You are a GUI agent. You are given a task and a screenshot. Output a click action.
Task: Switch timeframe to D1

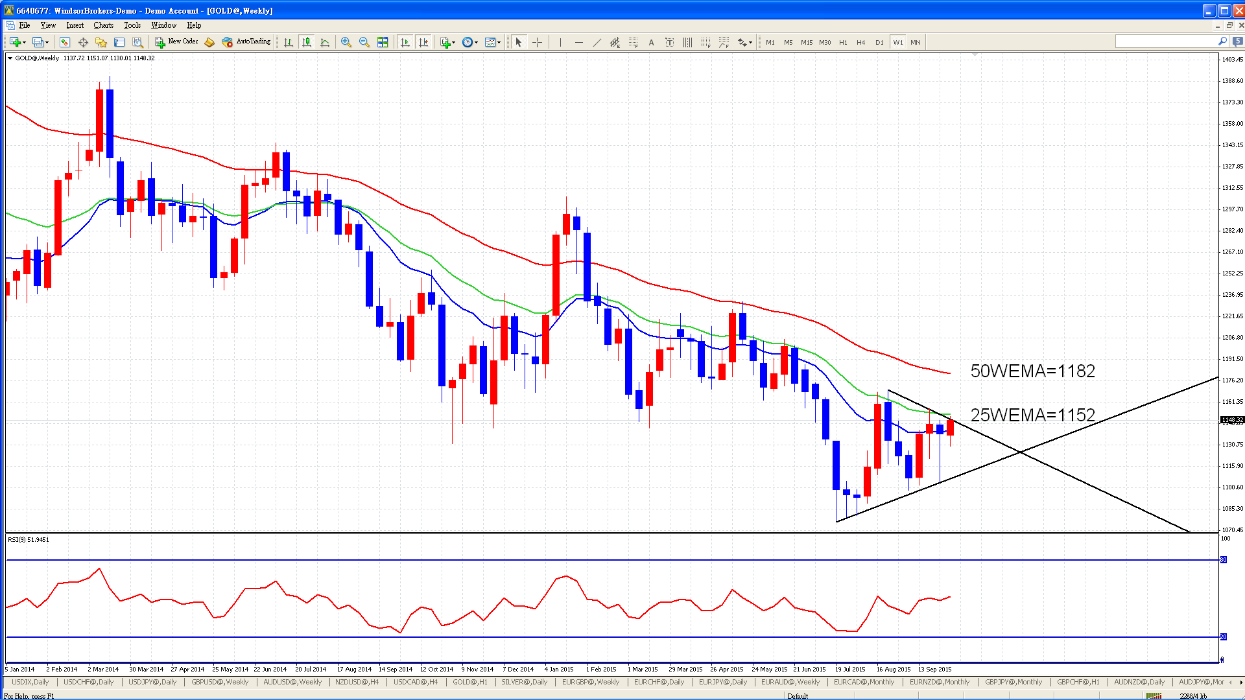coord(879,42)
